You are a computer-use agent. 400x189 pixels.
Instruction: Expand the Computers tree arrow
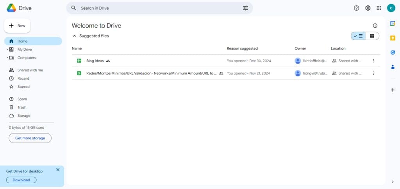(x=7, y=58)
